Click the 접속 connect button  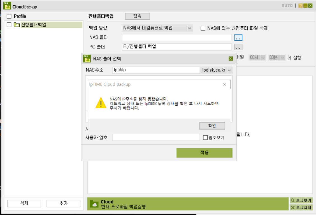[138, 16]
